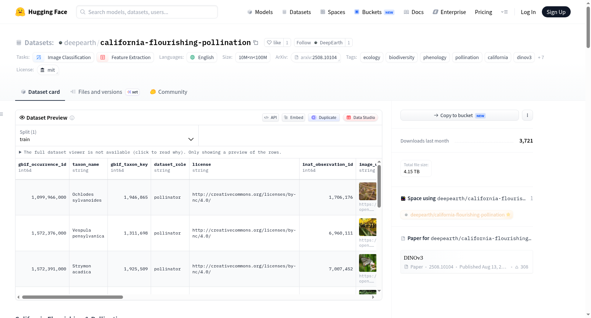Select the English language tag
Screen dimensions: 591x318
pos(202,57)
